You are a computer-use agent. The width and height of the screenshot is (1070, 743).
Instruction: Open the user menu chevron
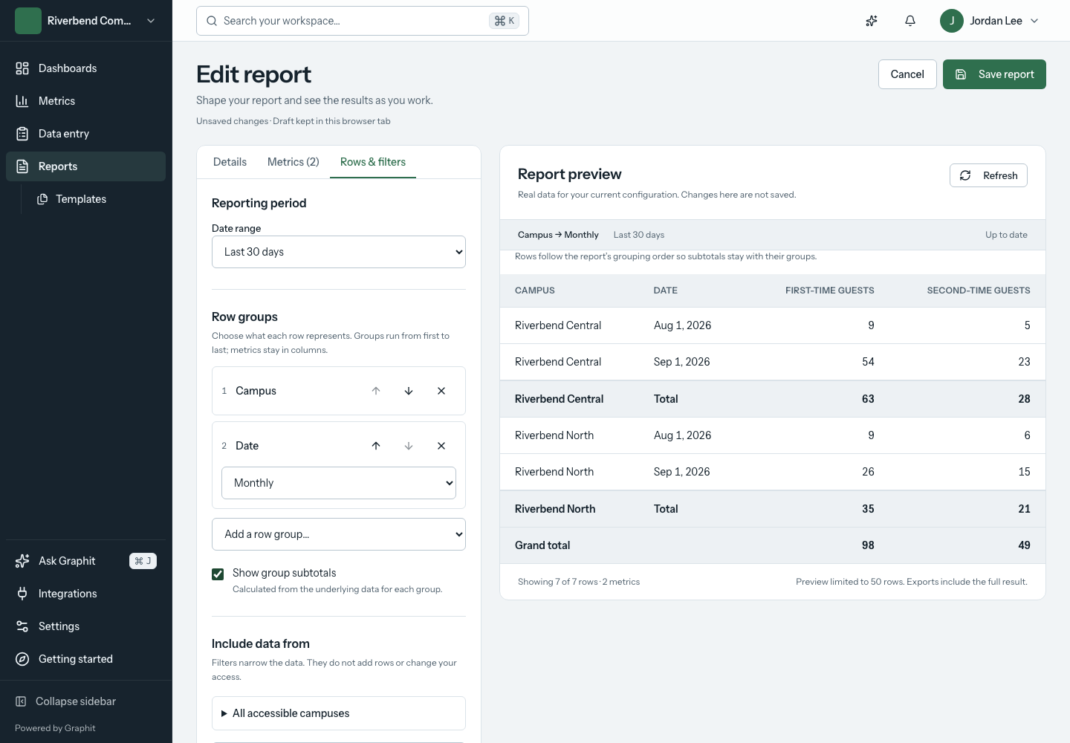coord(1034,21)
